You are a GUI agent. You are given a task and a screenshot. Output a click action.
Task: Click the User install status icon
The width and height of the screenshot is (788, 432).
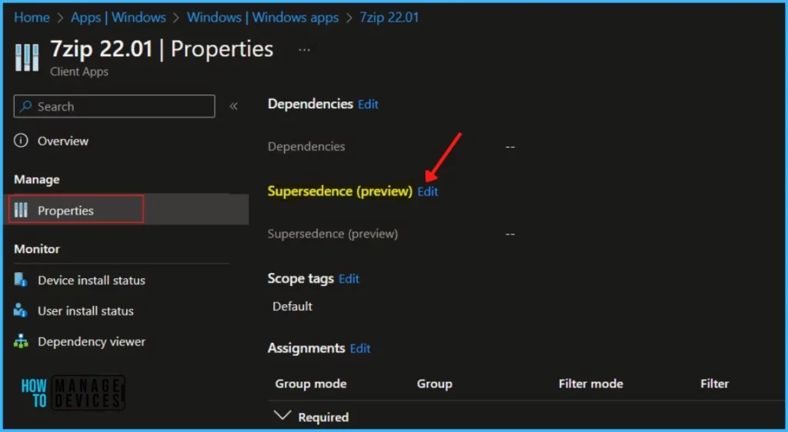(21, 311)
